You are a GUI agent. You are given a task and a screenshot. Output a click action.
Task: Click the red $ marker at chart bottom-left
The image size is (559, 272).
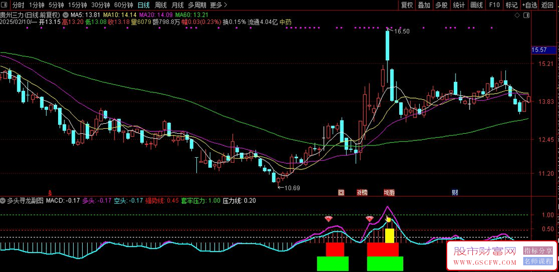pos(50,193)
